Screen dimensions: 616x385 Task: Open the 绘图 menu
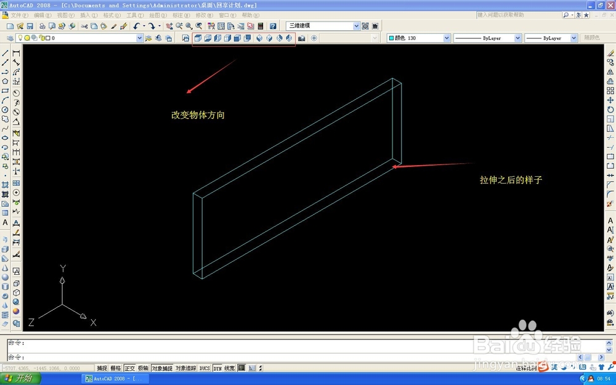click(x=158, y=15)
